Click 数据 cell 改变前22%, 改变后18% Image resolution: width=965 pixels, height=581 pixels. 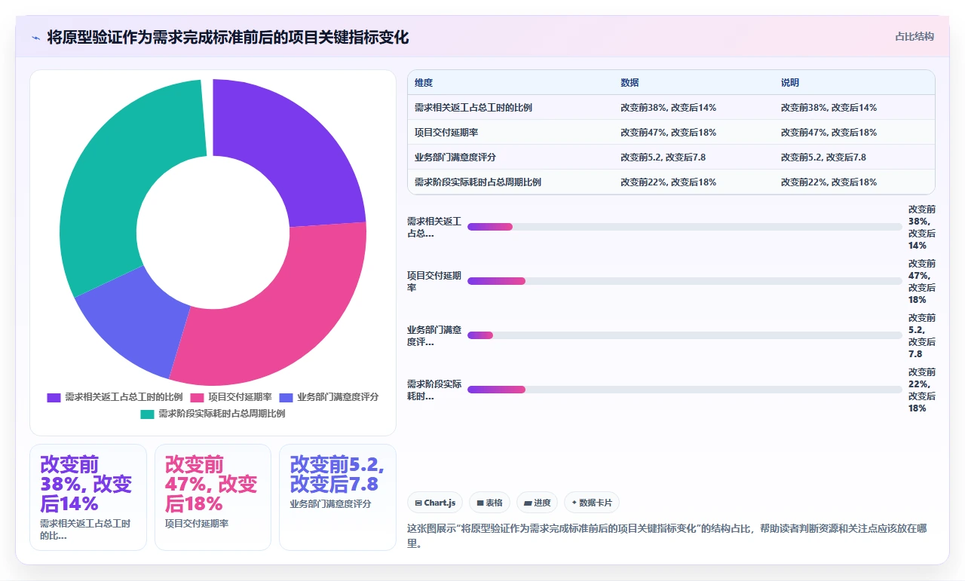694,182
